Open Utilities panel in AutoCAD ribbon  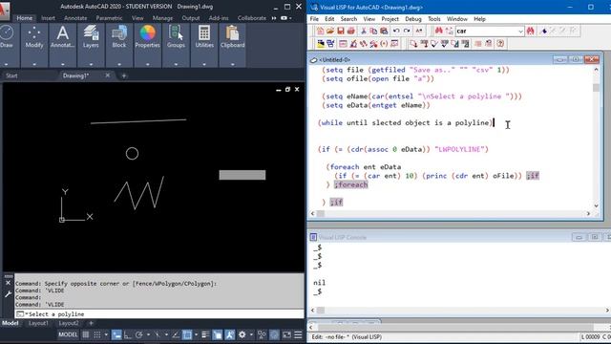click(204, 37)
